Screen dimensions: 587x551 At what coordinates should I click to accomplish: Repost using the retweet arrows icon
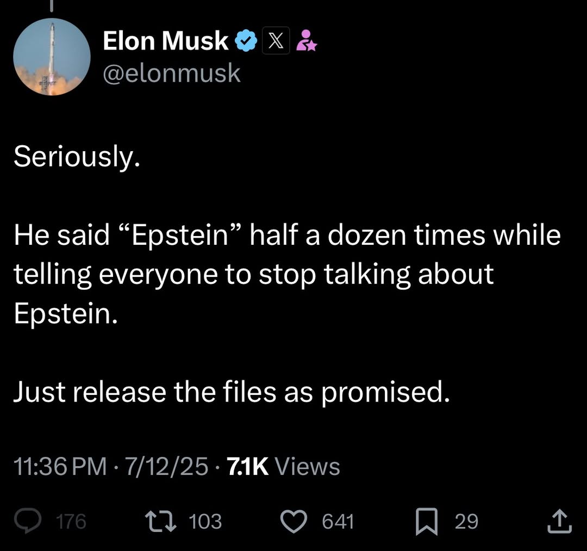[x=161, y=521]
